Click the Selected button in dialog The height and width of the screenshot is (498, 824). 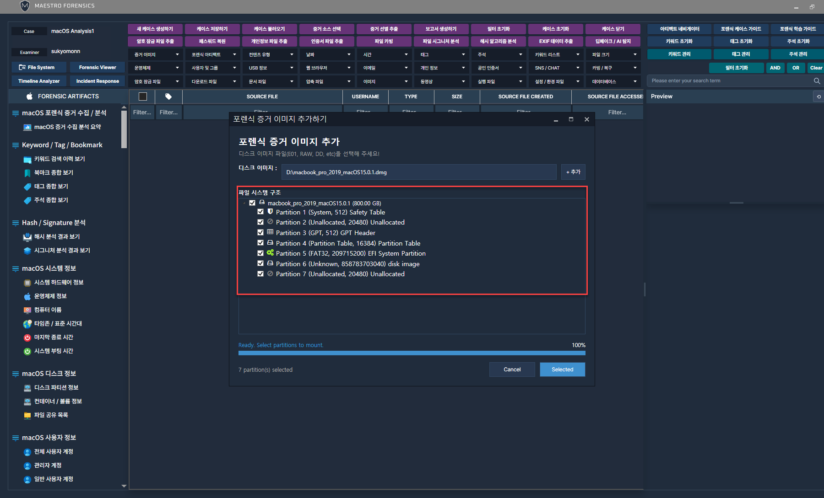[562, 369]
